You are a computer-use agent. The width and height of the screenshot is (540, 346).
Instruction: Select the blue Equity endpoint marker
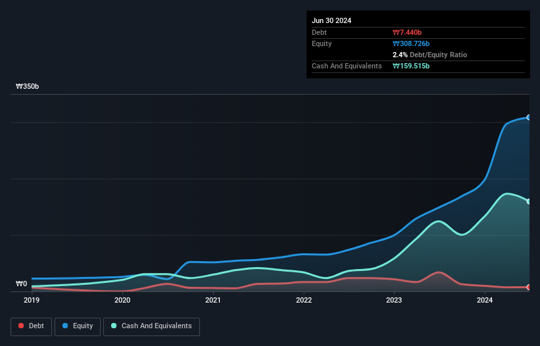pos(529,117)
